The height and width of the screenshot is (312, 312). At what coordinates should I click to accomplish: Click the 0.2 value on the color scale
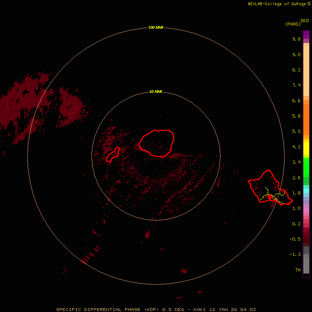(x=296, y=224)
